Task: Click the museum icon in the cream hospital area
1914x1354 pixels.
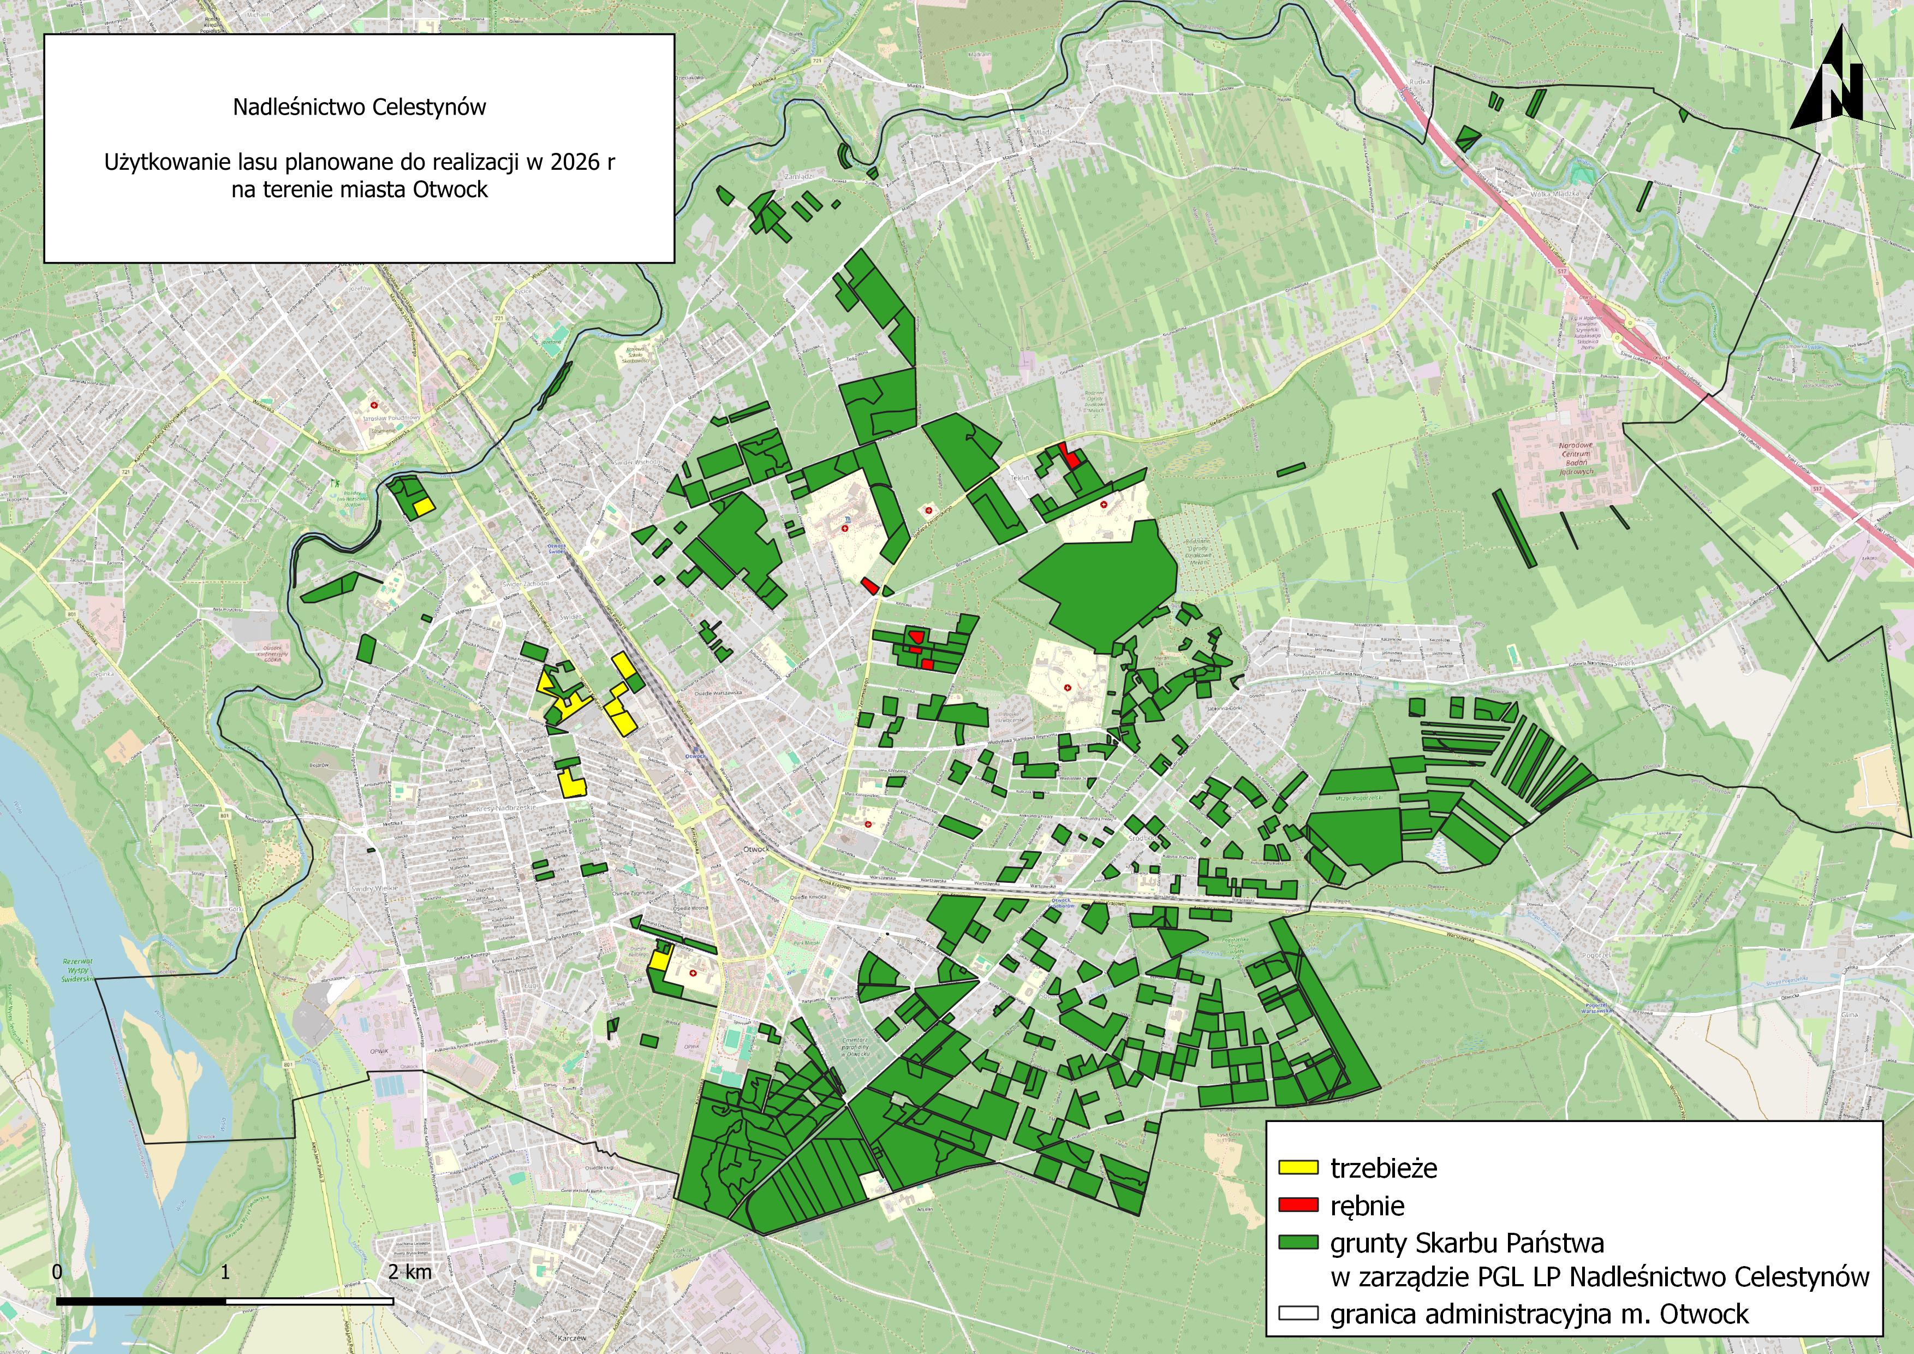Action: click(x=848, y=519)
